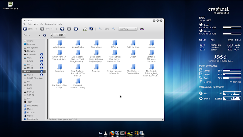Click the zoom in magnifier

pos(114,29)
